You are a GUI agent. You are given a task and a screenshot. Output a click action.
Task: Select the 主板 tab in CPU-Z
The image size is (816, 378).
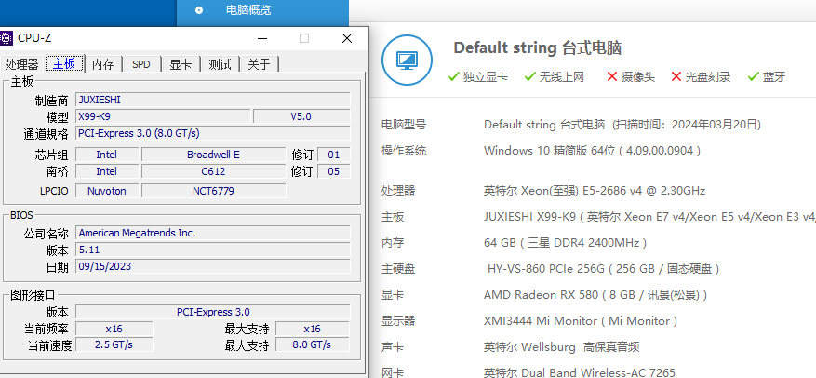(x=65, y=63)
